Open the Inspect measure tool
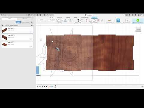144x108 pixels. (x=109, y=20)
